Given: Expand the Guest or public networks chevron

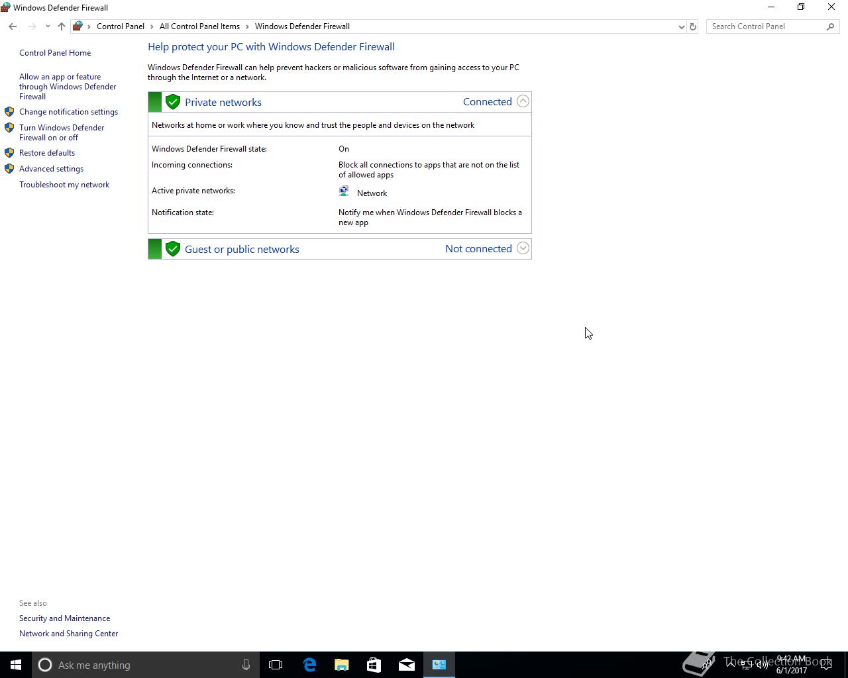Looking at the screenshot, I should (523, 248).
